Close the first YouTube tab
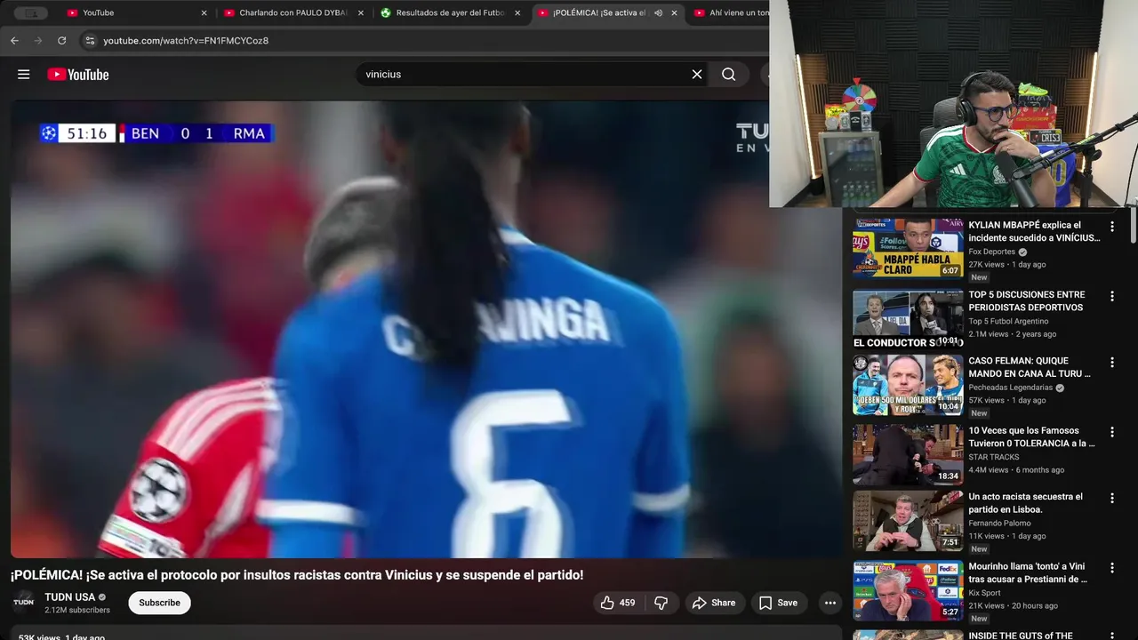 (204, 13)
